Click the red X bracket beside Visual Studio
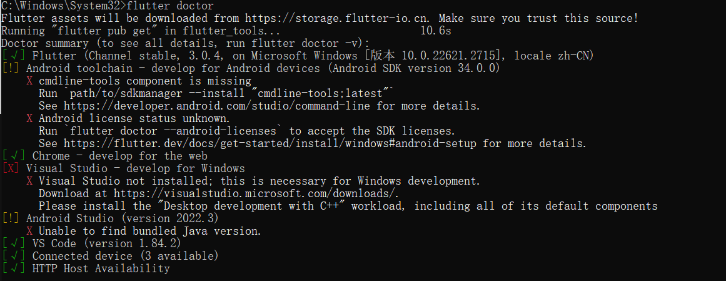The width and height of the screenshot is (726, 281). tap(11, 169)
